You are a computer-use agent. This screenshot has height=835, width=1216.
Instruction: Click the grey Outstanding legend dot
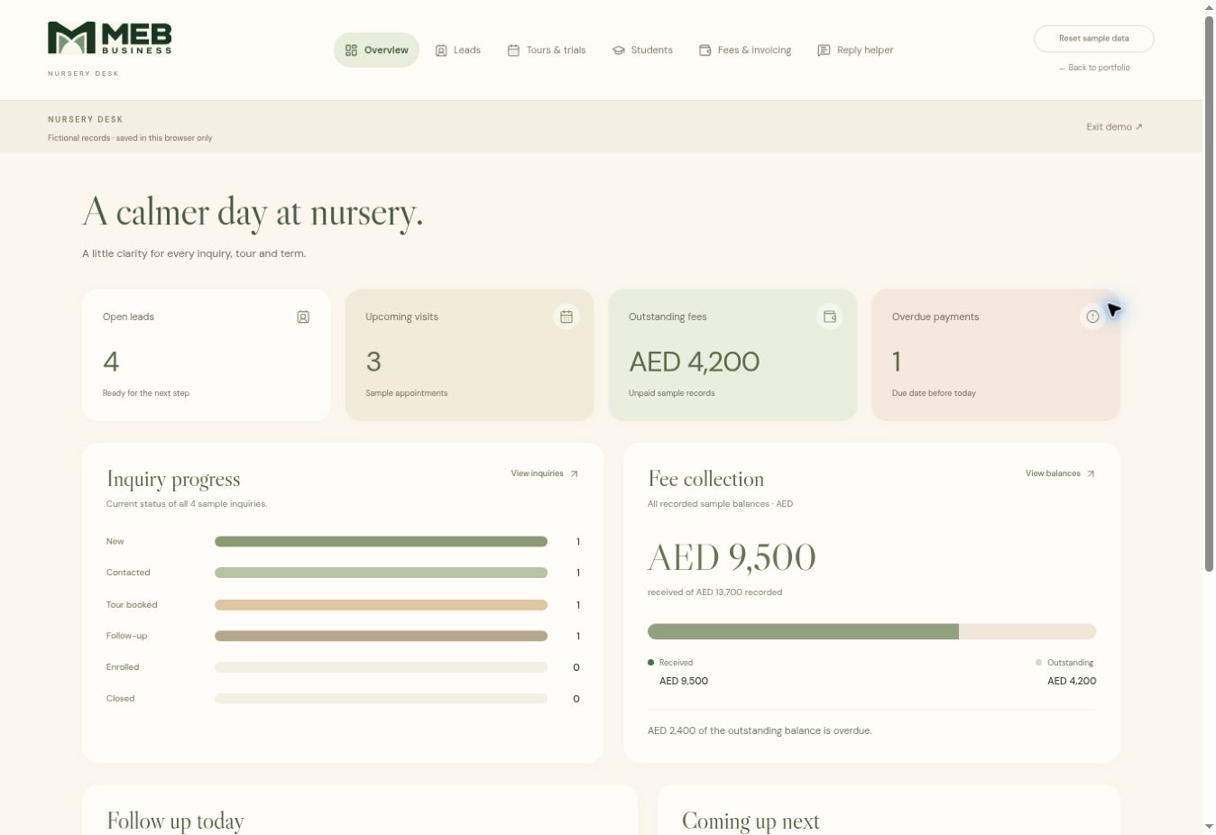1038,663
